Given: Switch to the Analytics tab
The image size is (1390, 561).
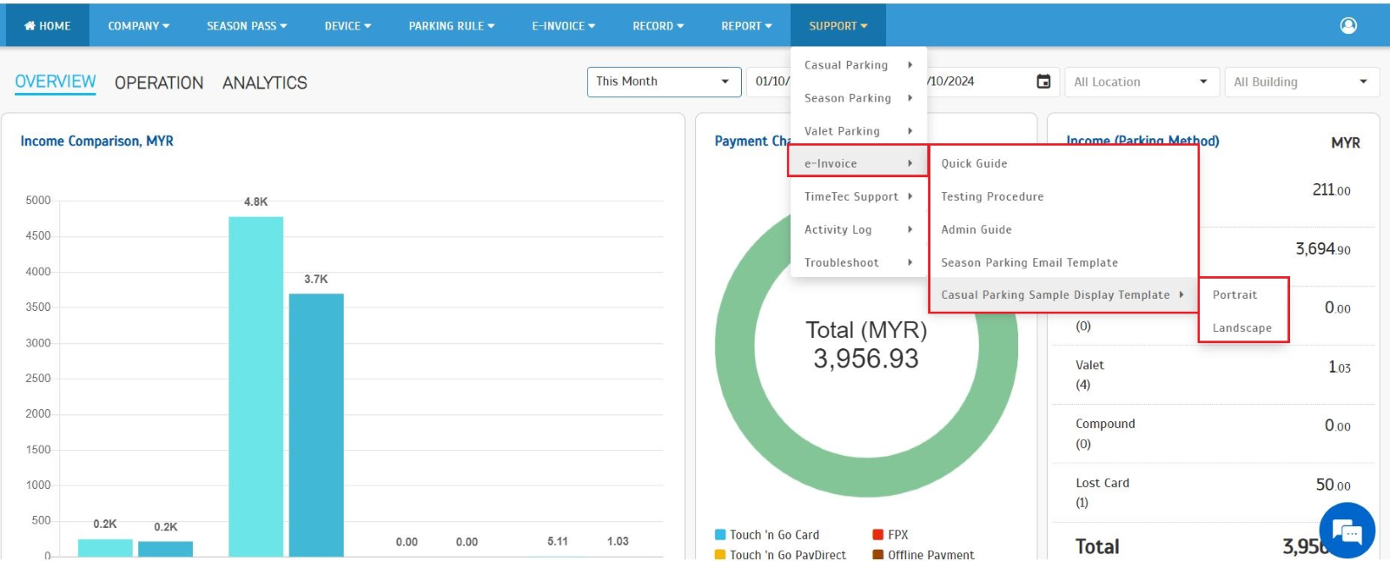Looking at the screenshot, I should 265,82.
